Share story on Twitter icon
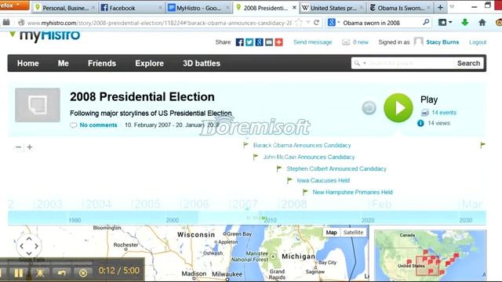The image size is (502, 282). coord(249,42)
